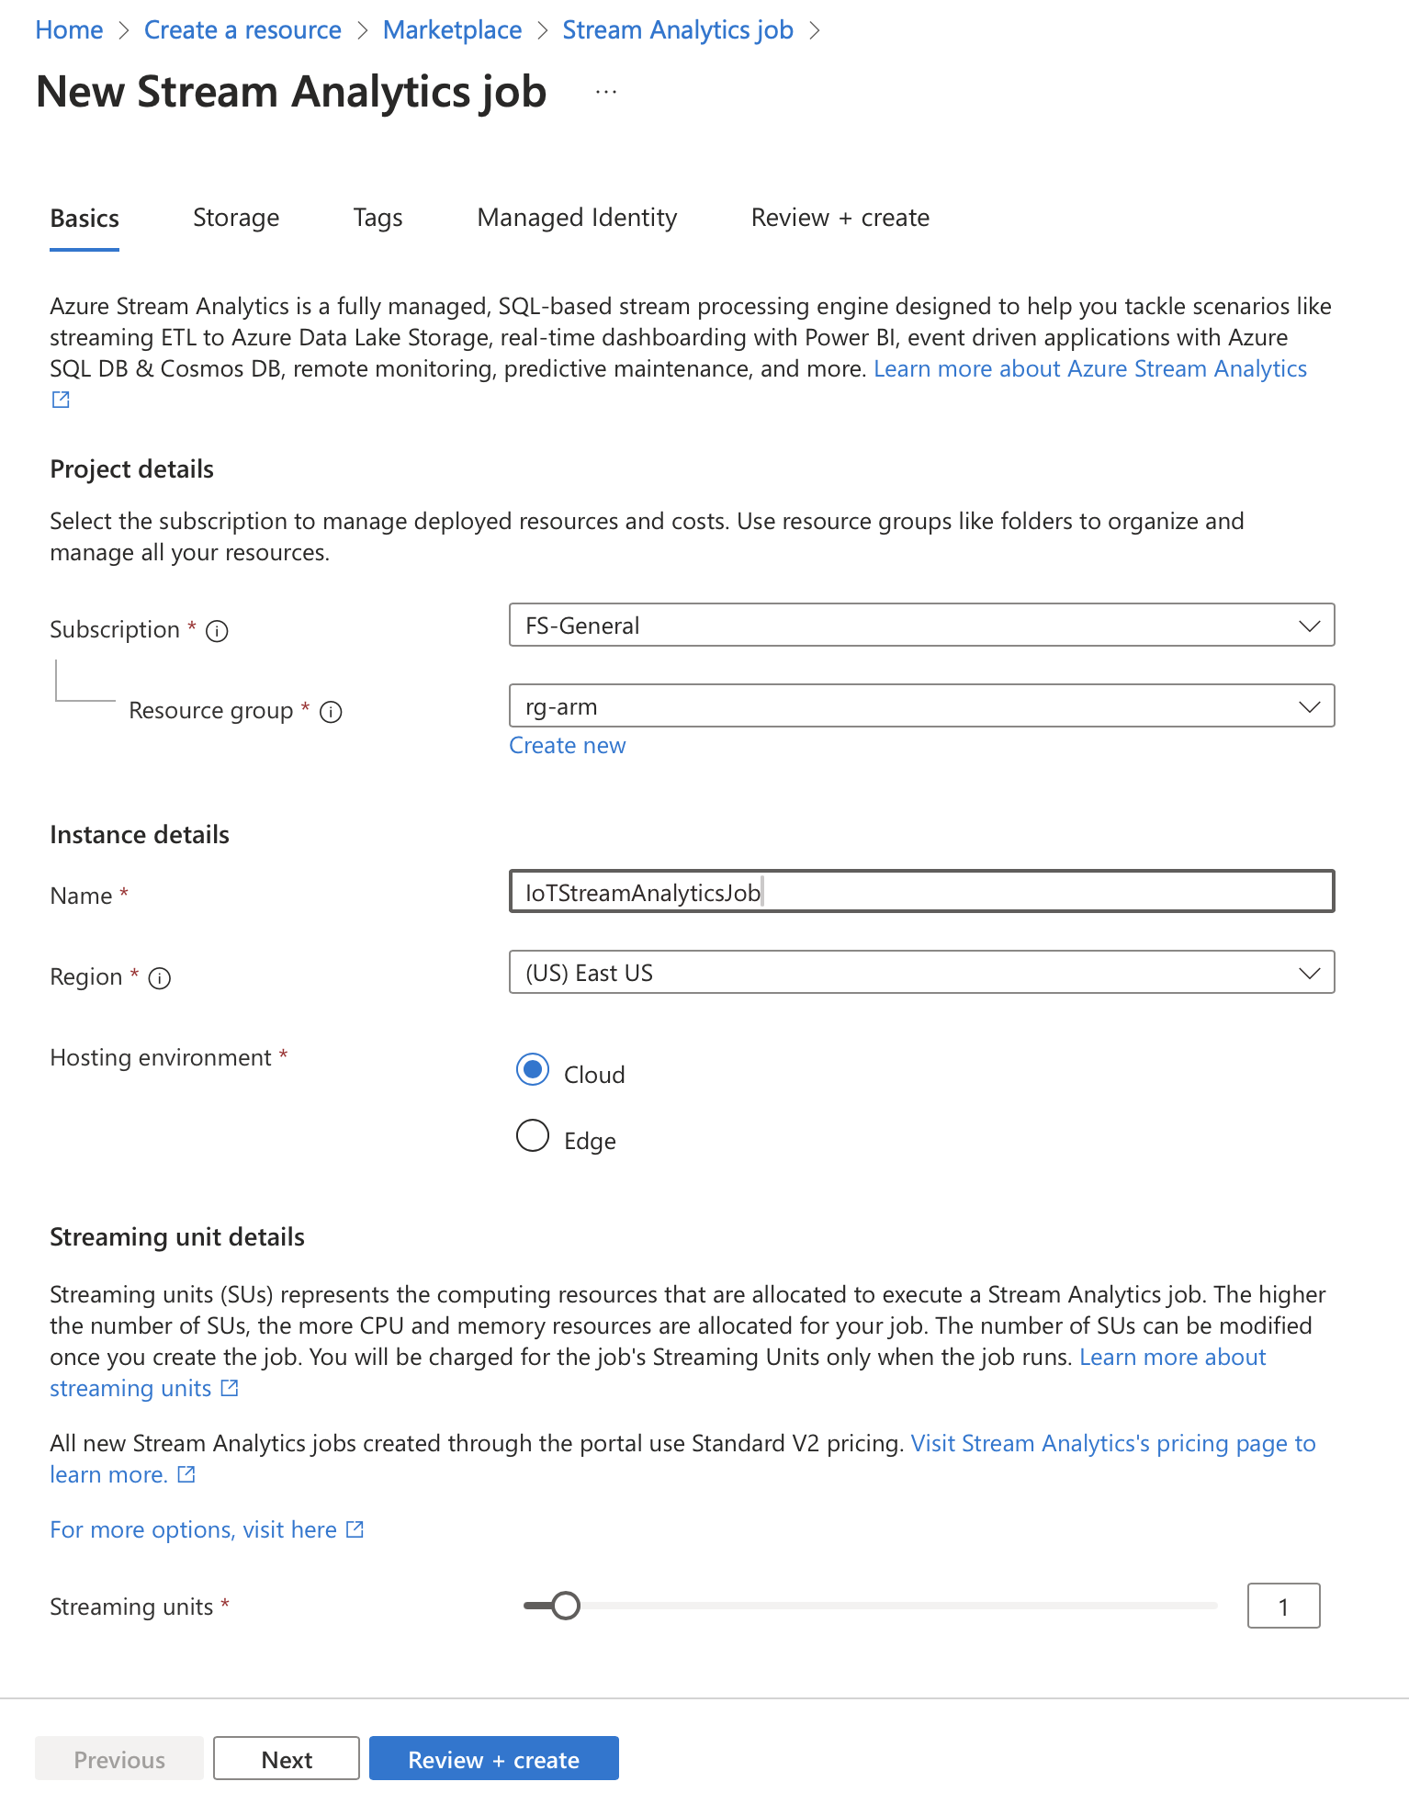The width and height of the screenshot is (1409, 1793).
Task: Click the Subscription info icon
Action: [x=217, y=631]
